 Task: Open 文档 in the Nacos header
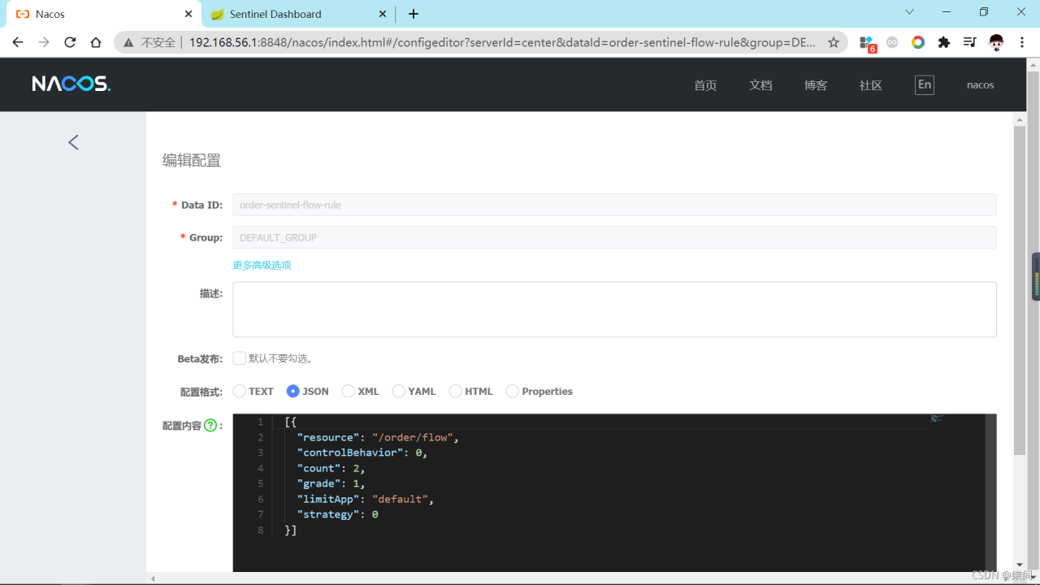click(760, 85)
